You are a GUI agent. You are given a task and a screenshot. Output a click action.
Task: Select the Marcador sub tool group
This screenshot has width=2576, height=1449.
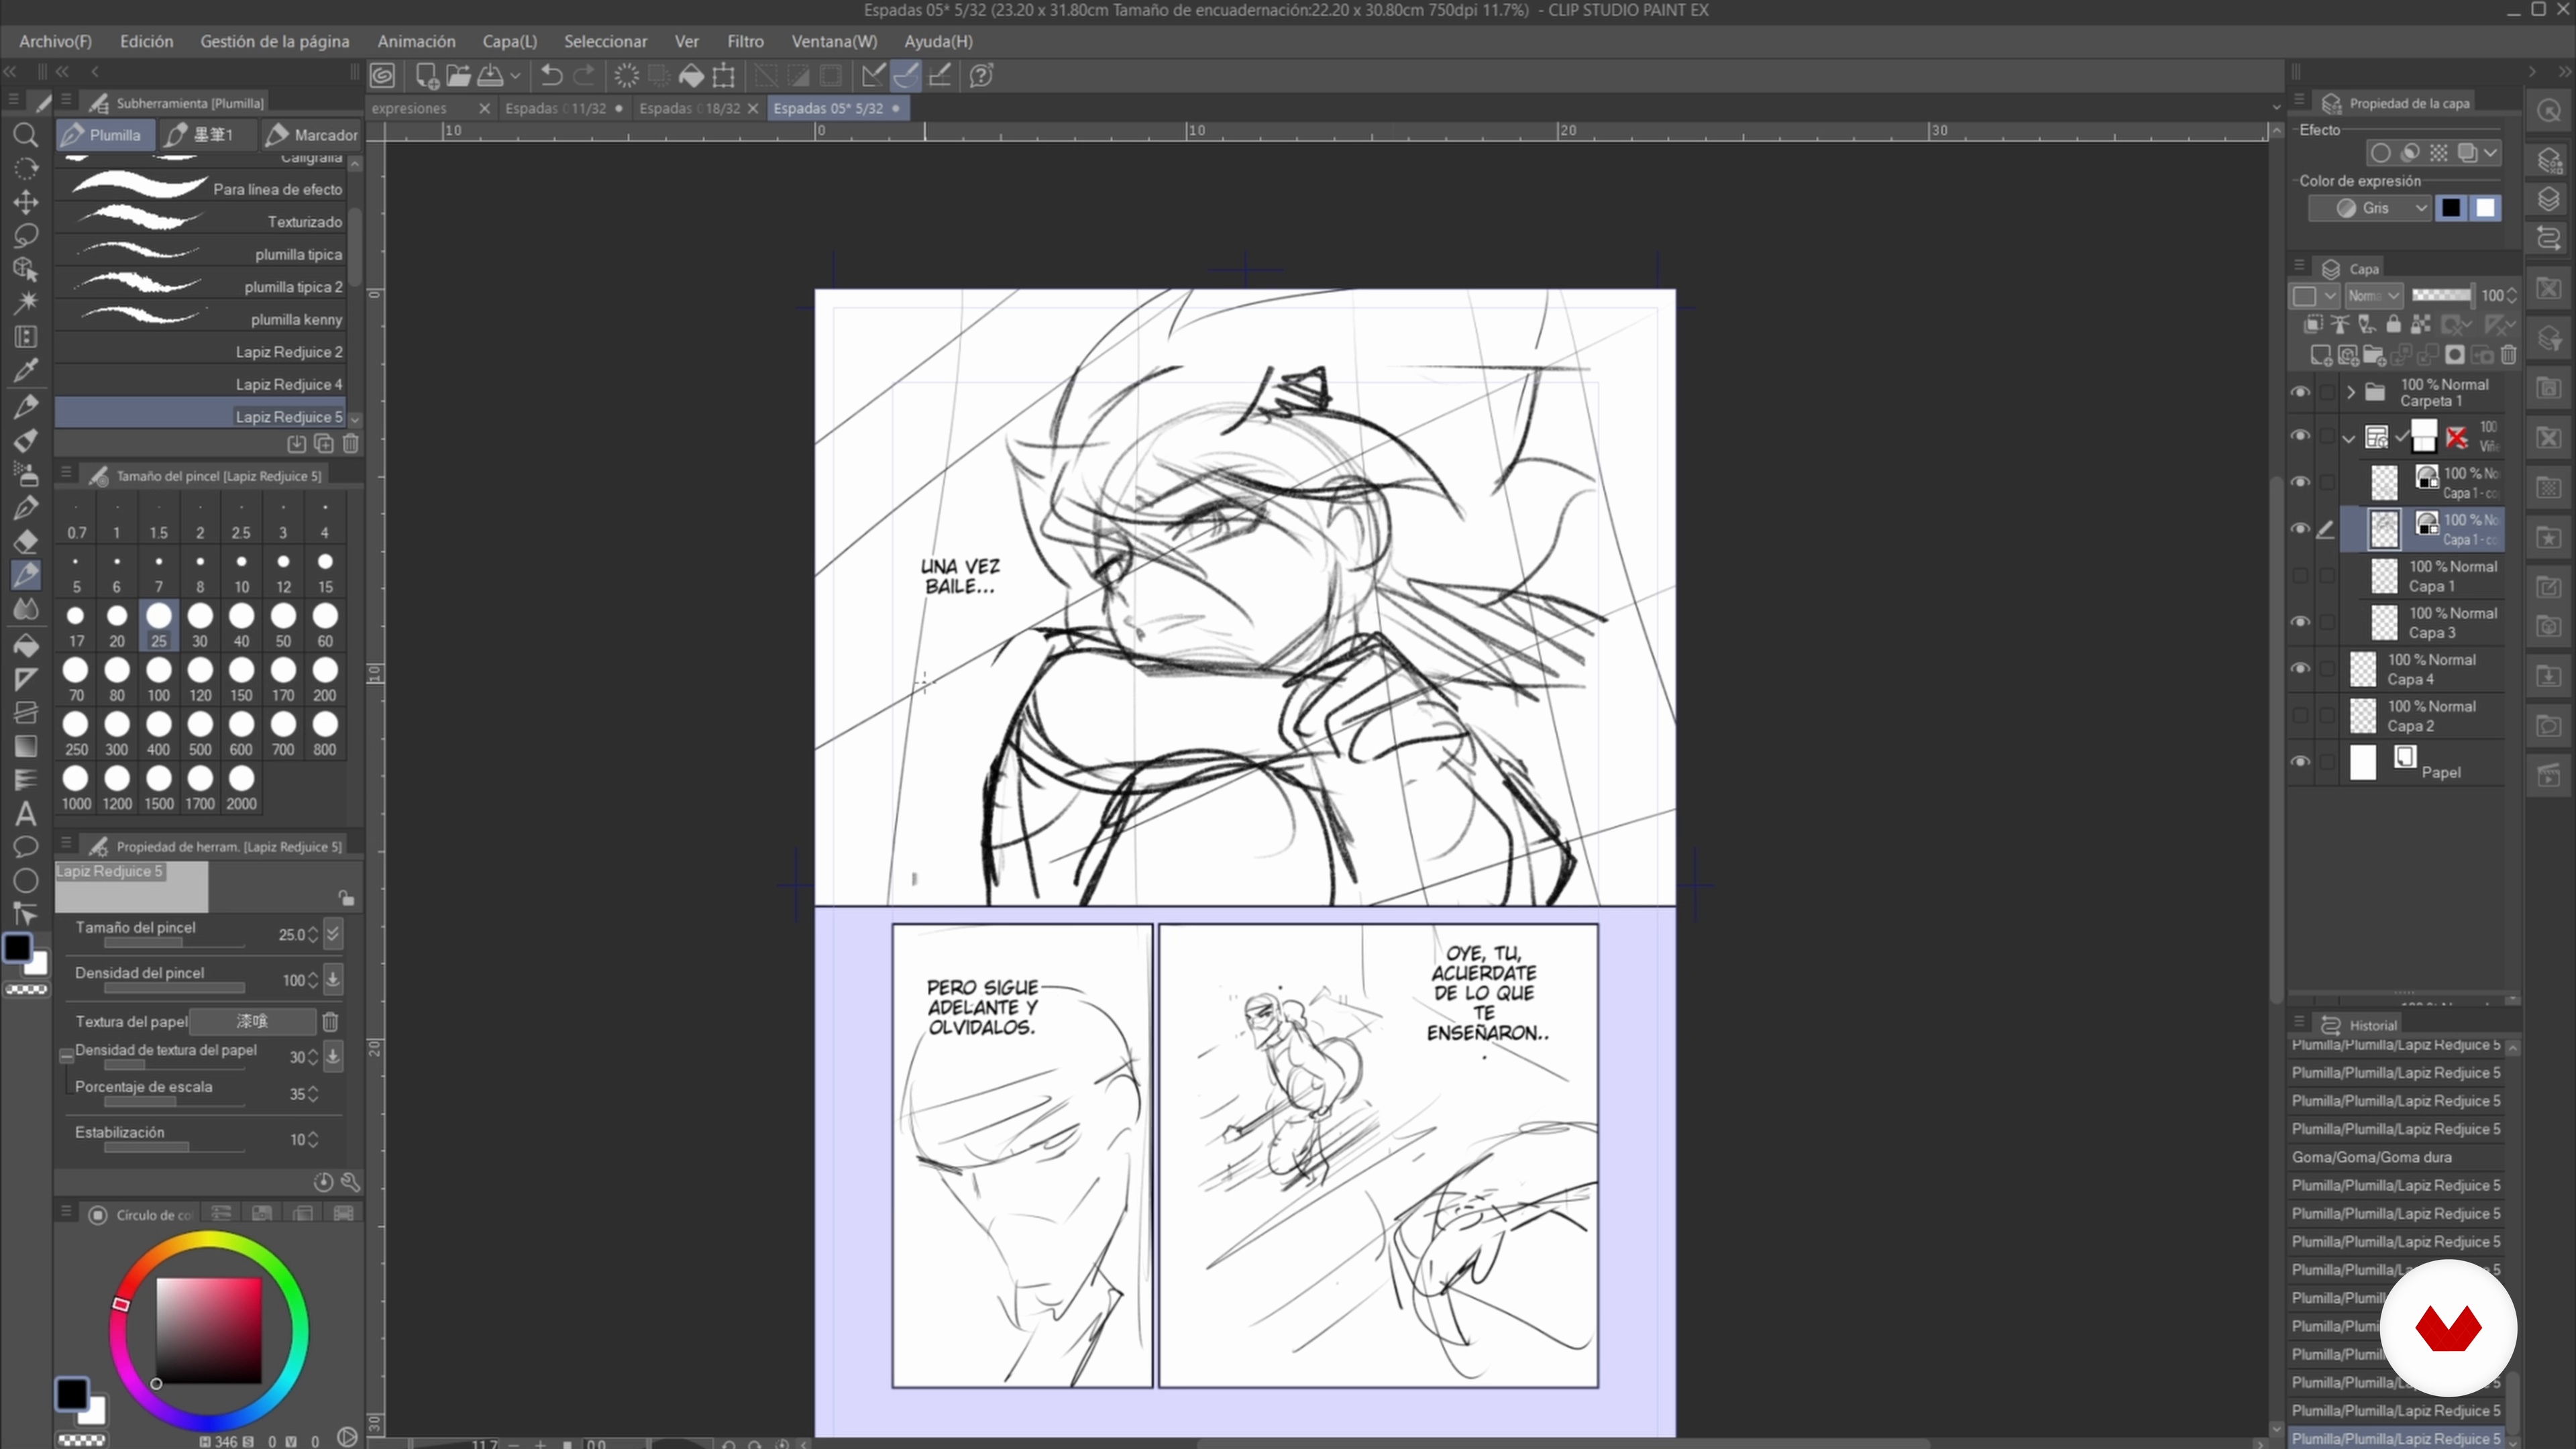312,135
